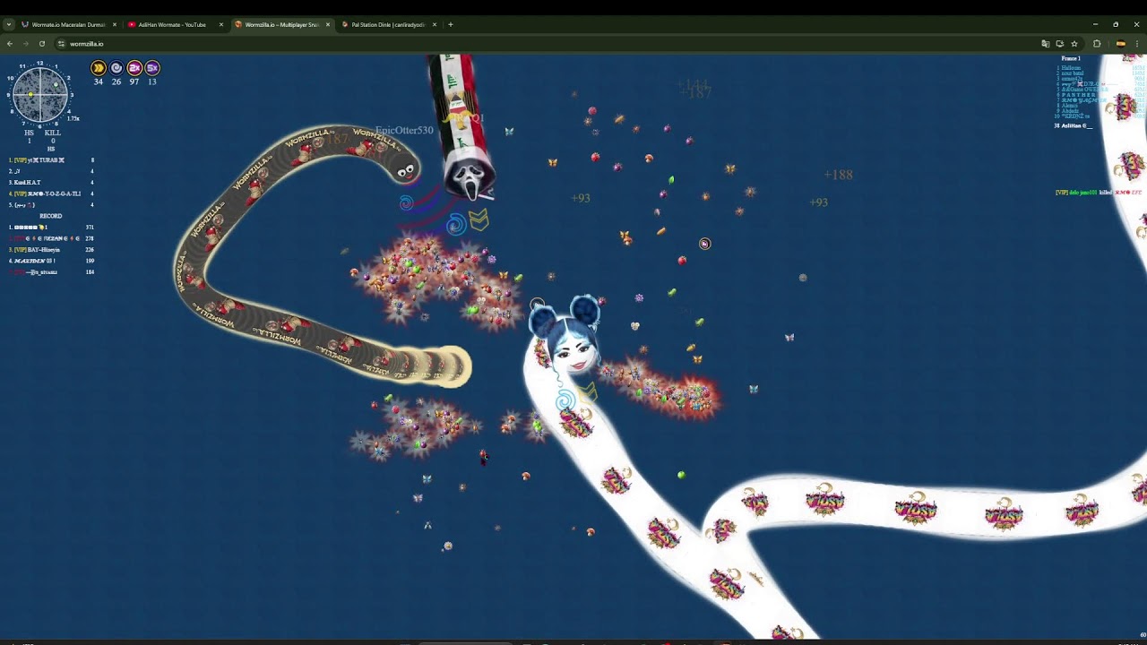Click the install app icon in address bar

tap(1059, 43)
